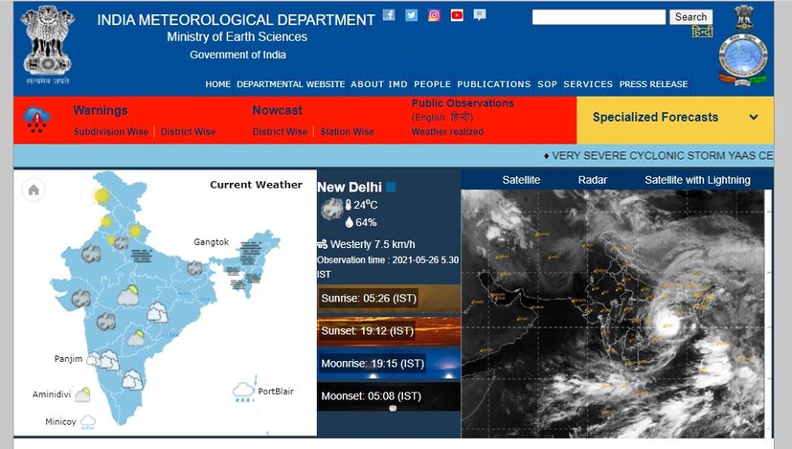Open Nowcast District Wise link
The image size is (792, 449).
tap(280, 132)
